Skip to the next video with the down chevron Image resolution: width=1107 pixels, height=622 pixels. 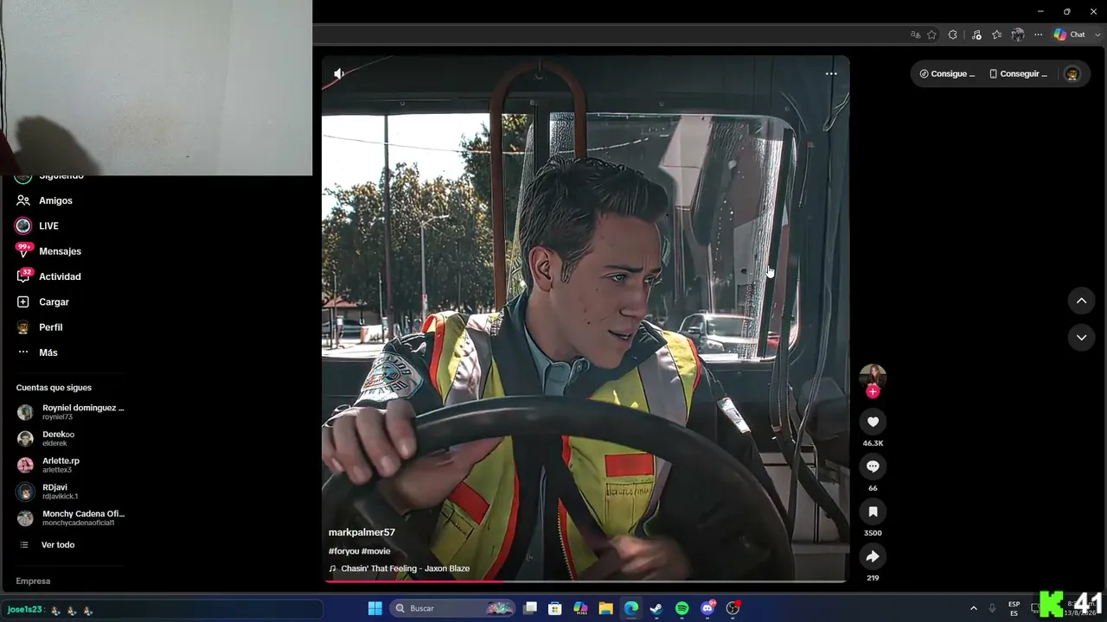[x=1081, y=338]
